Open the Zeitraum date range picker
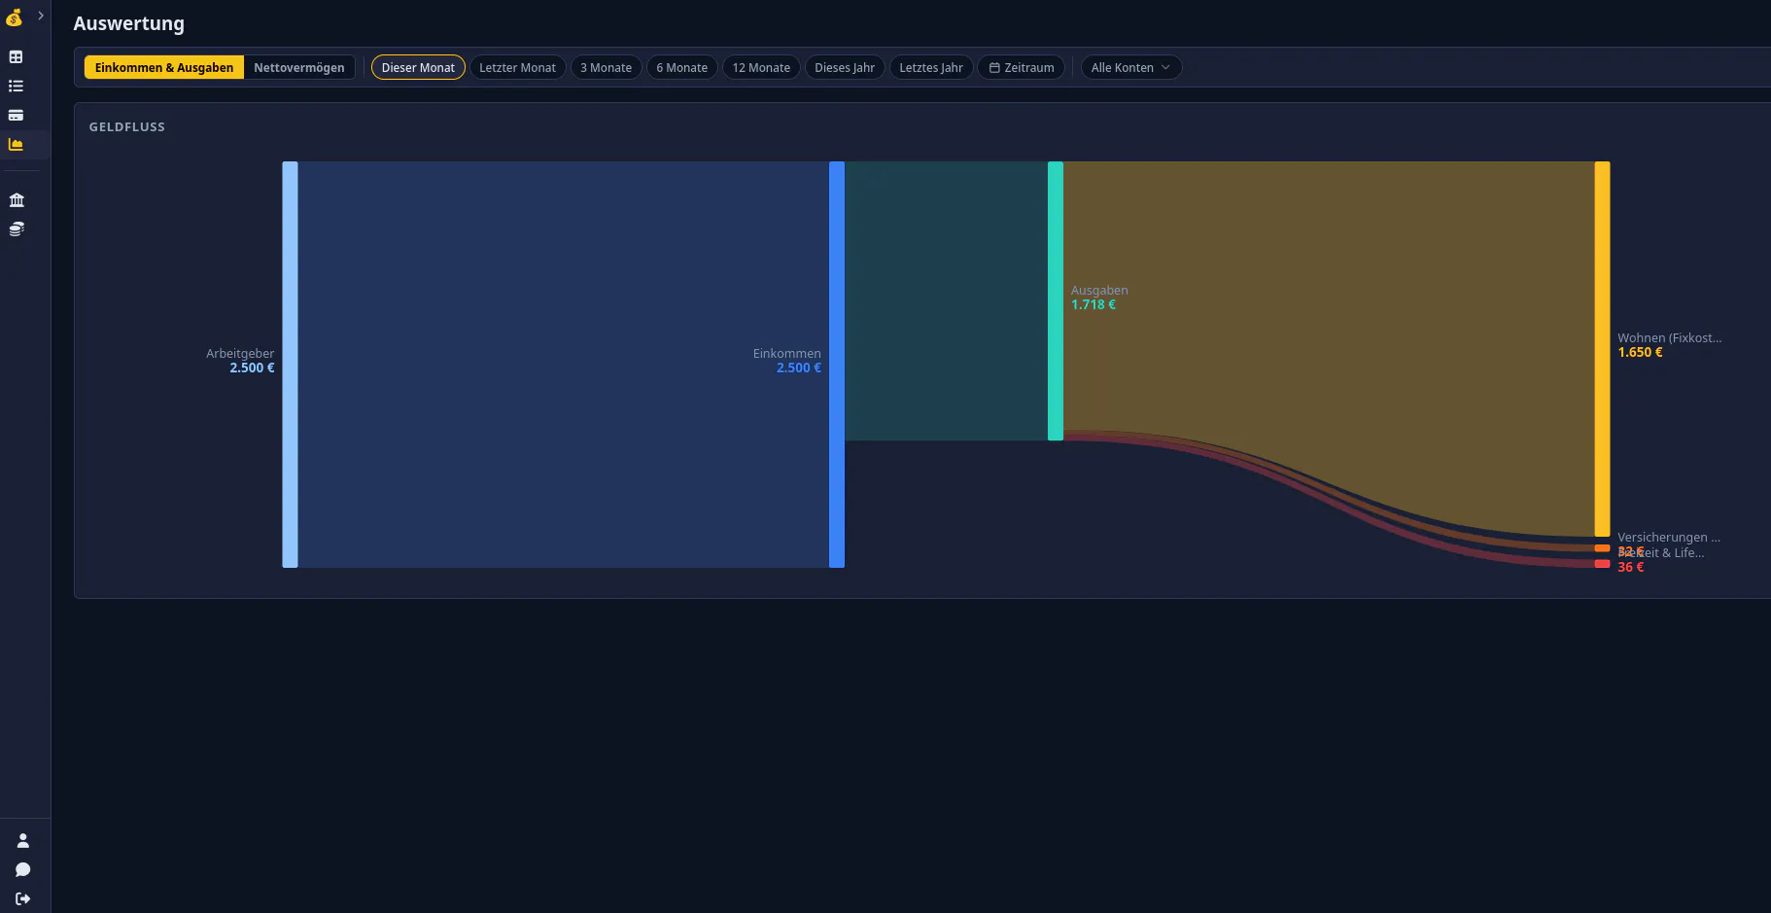The width and height of the screenshot is (1771, 913). pos(1022,67)
